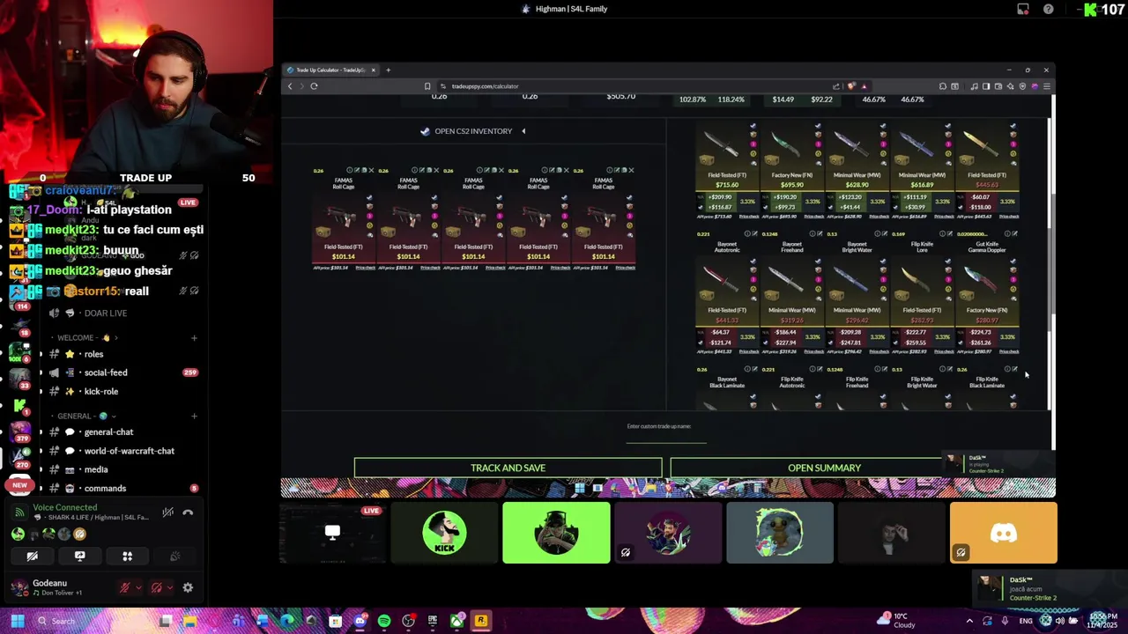The image size is (1128, 634).
Task: Click the tradeupspy.com address bar
Action: 634,86
